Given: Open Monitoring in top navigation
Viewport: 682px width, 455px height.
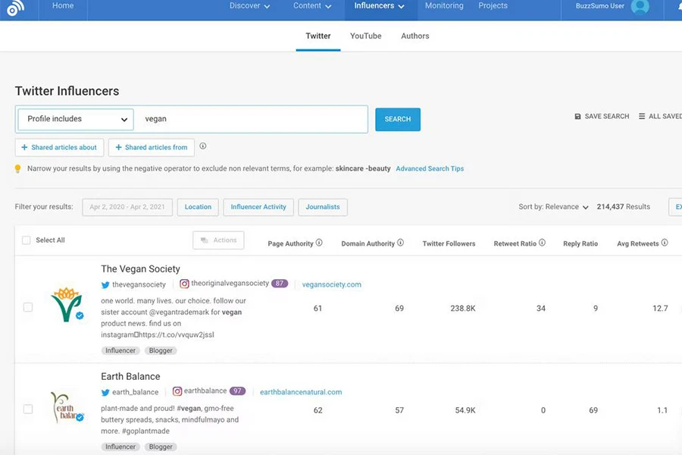Looking at the screenshot, I should click(444, 5).
